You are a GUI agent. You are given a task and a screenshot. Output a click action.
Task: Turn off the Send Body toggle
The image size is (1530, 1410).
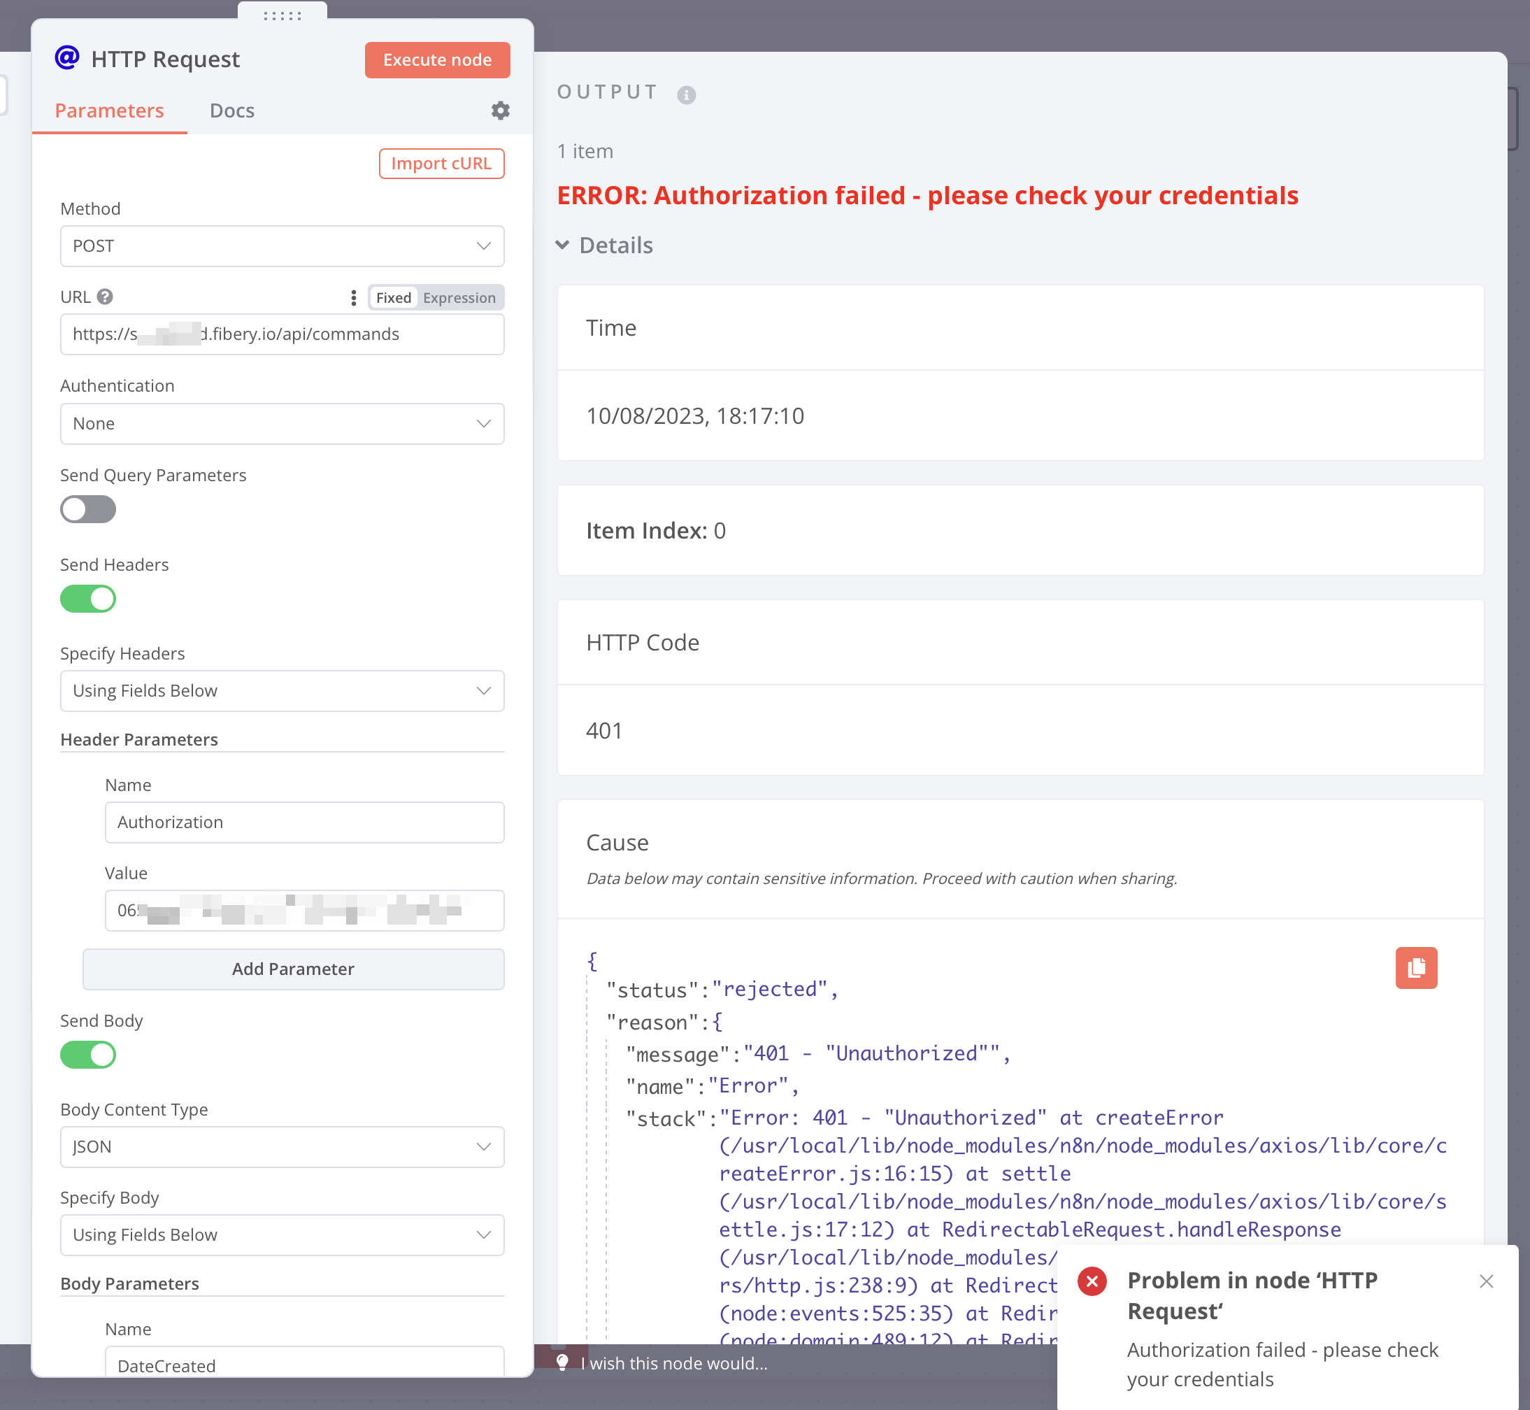89,1055
